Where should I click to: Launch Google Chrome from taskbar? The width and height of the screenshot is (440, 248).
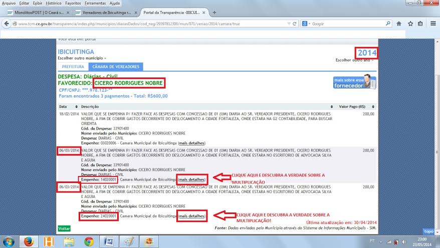[89, 241]
